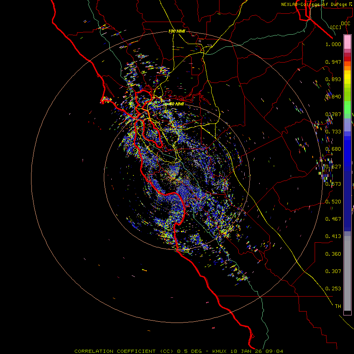The width and height of the screenshot is (354, 354).
Task: Pick the bright green segment of the color bar
Action: coord(347,107)
